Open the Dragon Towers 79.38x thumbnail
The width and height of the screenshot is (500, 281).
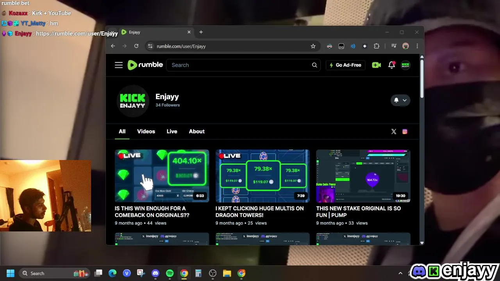click(262, 176)
